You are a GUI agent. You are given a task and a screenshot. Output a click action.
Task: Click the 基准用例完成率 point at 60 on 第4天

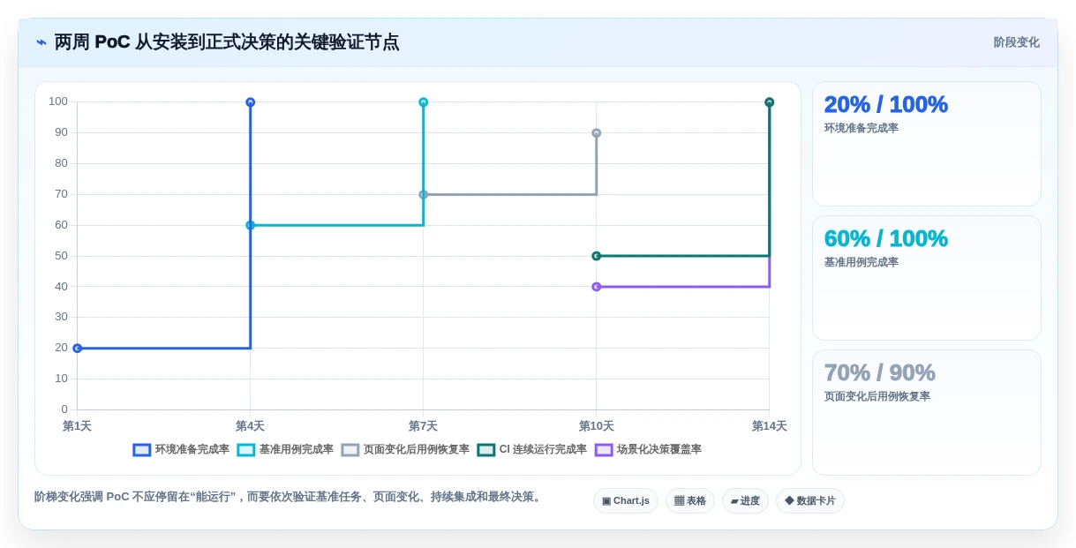(x=251, y=225)
